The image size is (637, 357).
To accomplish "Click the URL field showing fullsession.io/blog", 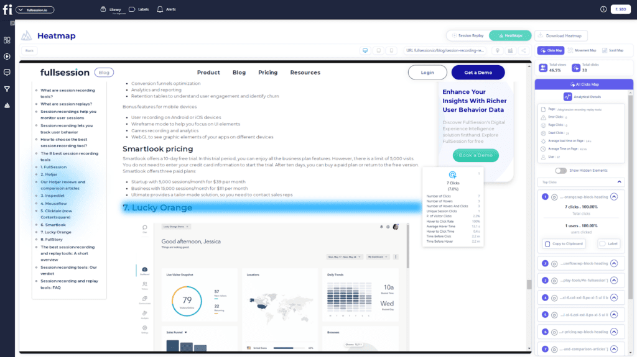I will pyautogui.click(x=445, y=50).
